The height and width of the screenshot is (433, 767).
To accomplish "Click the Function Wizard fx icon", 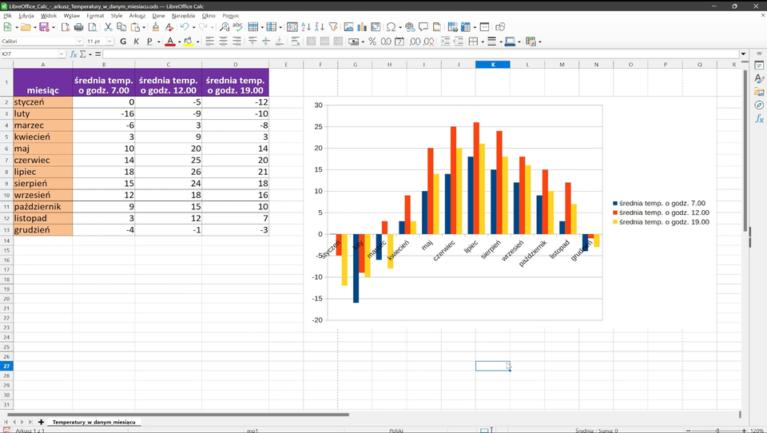I will [74, 54].
